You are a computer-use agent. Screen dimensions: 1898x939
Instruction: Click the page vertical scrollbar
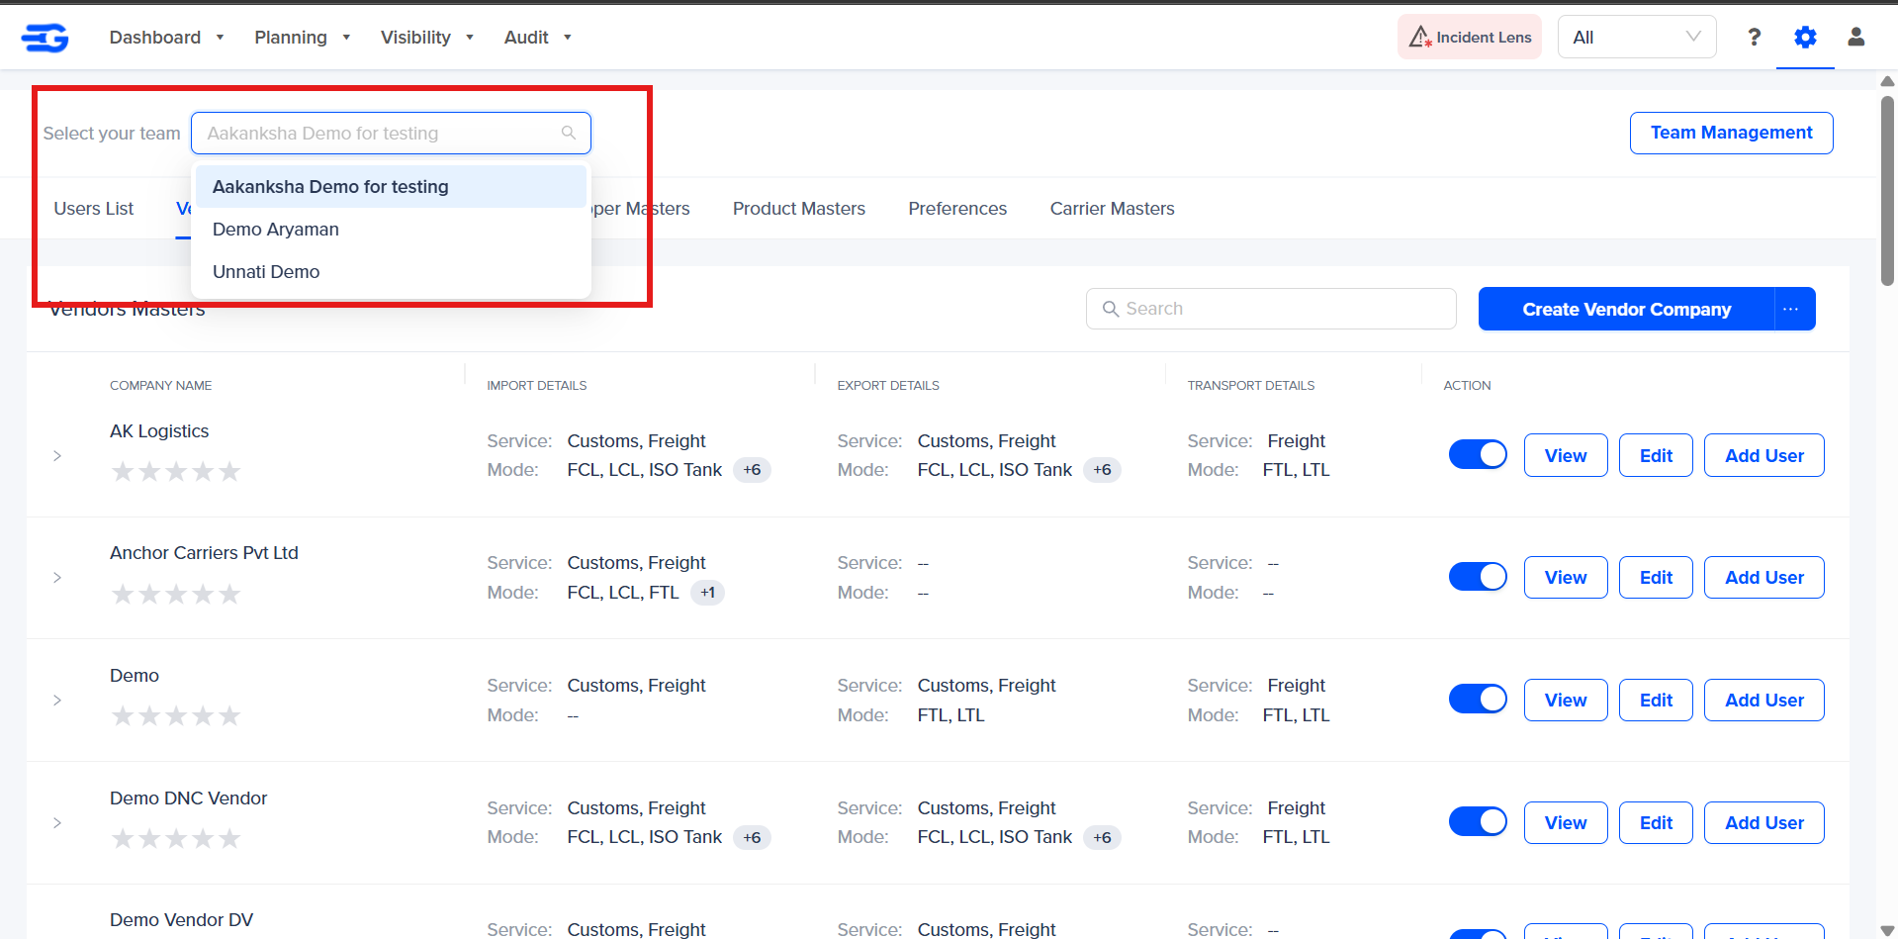click(1887, 190)
